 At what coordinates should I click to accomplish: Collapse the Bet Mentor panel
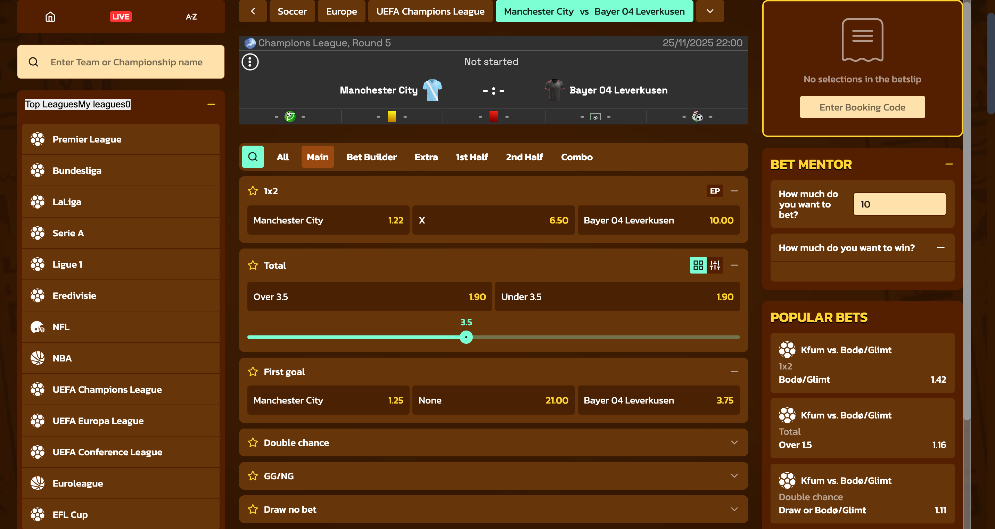coord(949,164)
